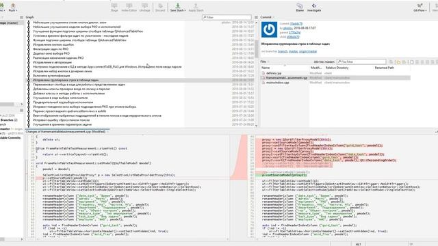Open the Push dropdown arrow

(16, 11)
